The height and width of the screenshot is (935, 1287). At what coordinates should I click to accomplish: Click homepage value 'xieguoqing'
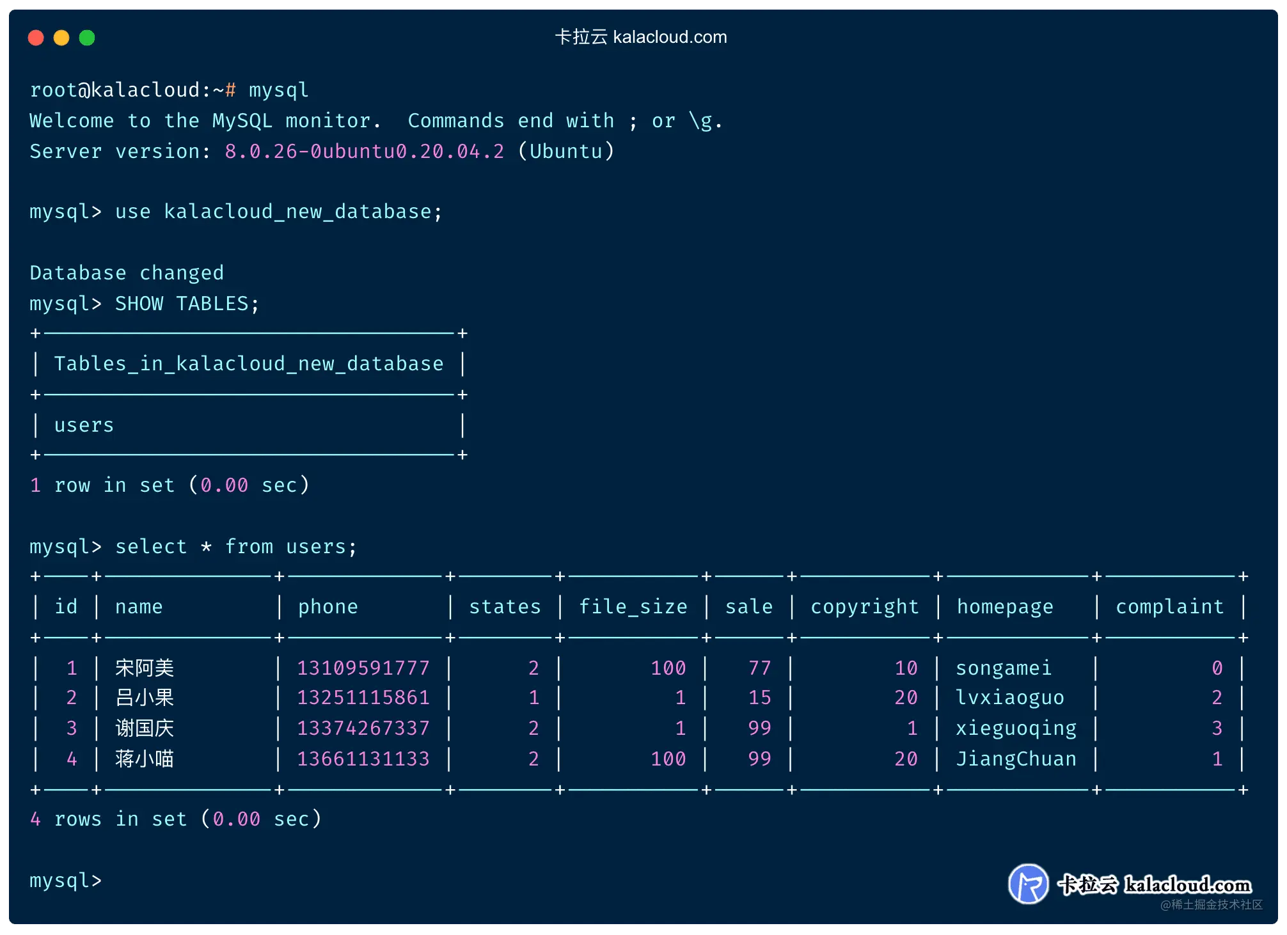click(x=1016, y=728)
